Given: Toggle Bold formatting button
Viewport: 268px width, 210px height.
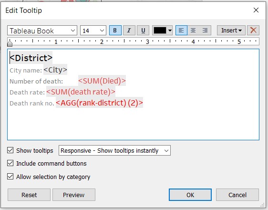Looking at the screenshot, I should (115, 31).
